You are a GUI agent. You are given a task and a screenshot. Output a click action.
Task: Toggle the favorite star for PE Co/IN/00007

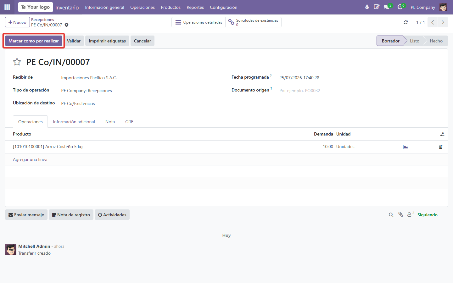17,62
